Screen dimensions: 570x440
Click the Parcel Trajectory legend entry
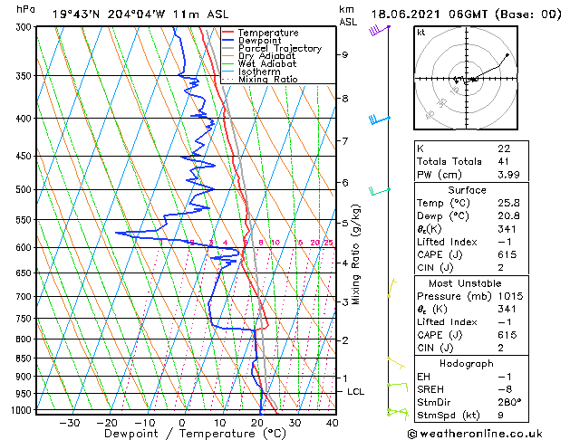[278, 49]
